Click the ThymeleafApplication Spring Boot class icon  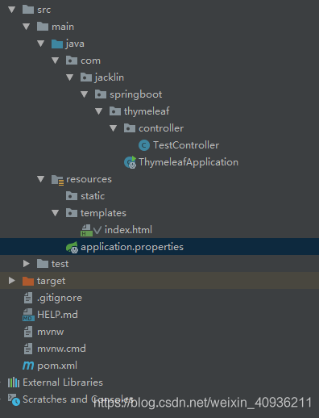pos(130,162)
